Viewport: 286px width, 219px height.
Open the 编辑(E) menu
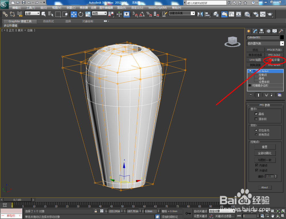[x=16, y=8]
